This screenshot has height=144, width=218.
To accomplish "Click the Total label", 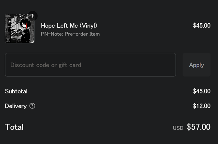I will (x=14, y=127).
